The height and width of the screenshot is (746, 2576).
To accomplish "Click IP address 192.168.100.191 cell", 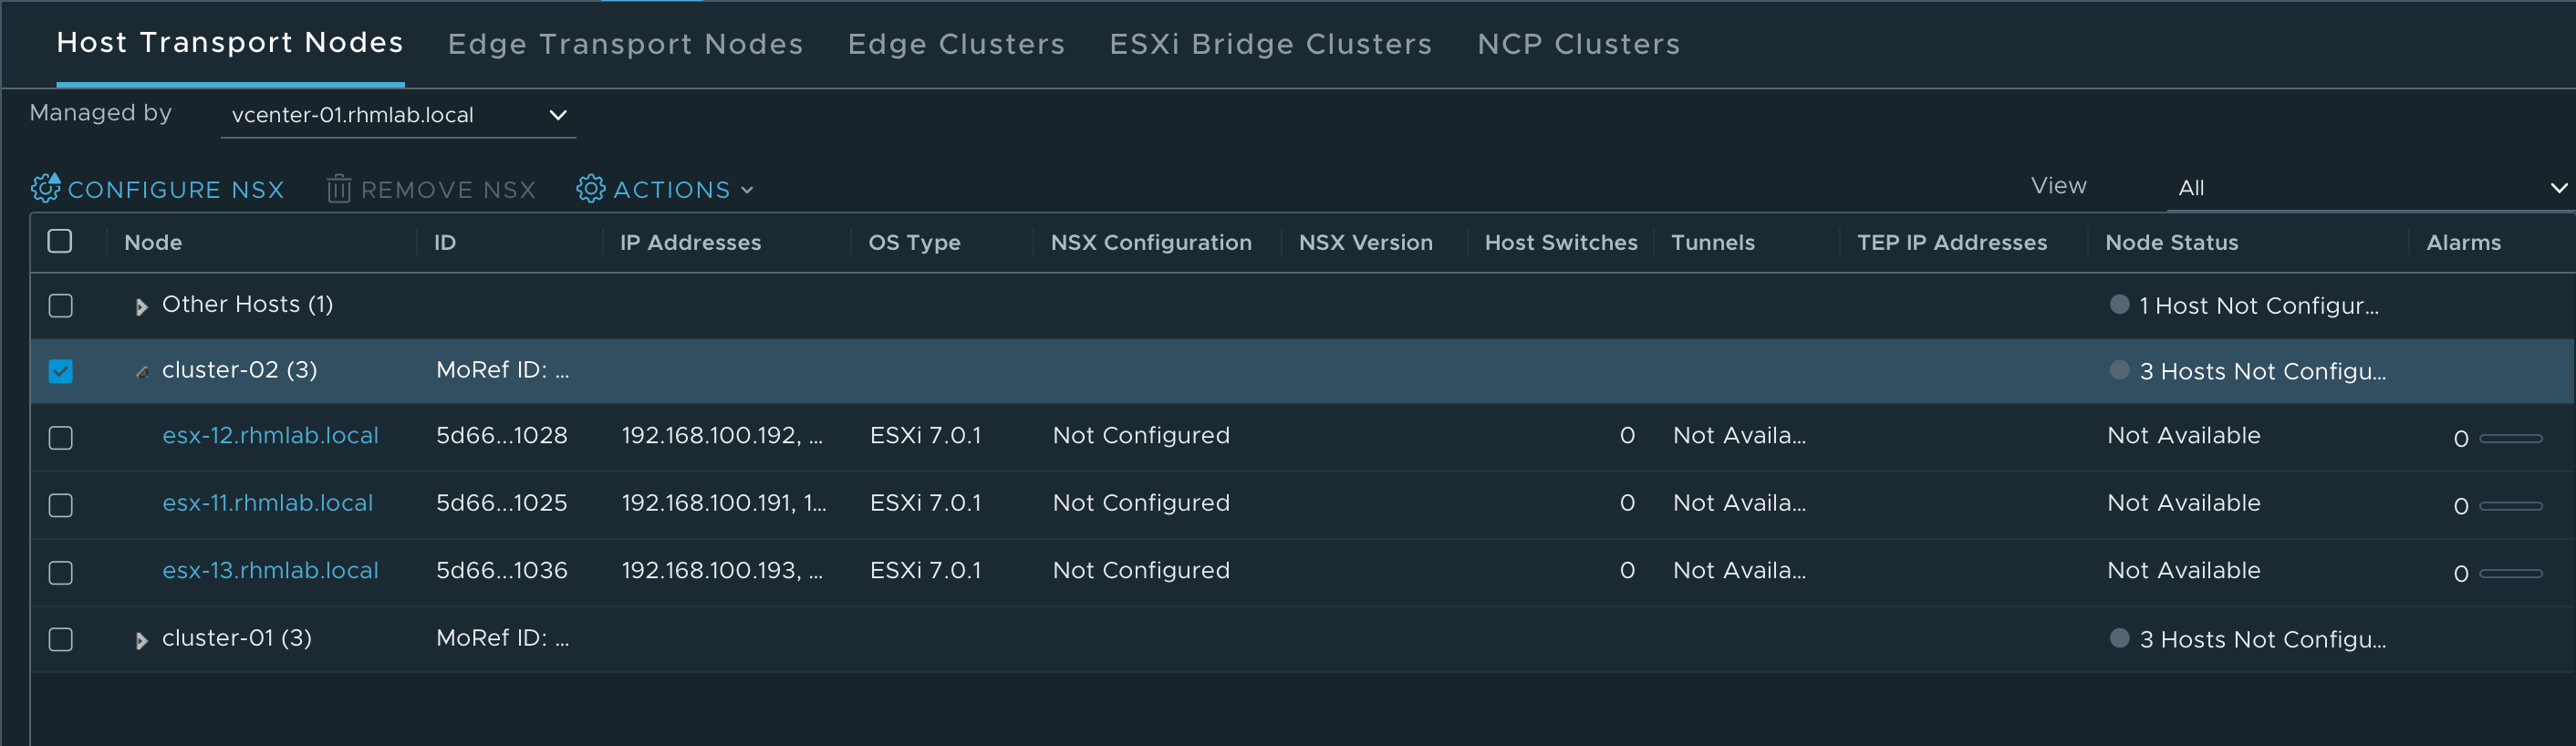I will (723, 503).
